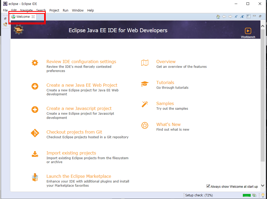Open Checkout projects from Git link
The width and height of the screenshot is (267, 199).
click(x=74, y=132)
